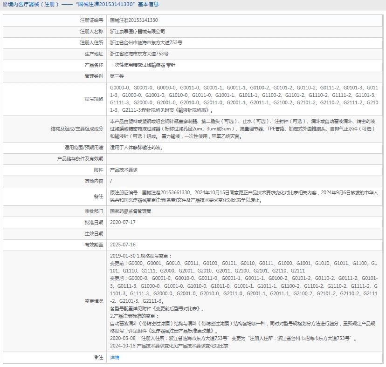This screenshot has height=367, width=386.
Task: Click the page title 境内医疗器械（注册）
Action: click(x=31, y=5)
